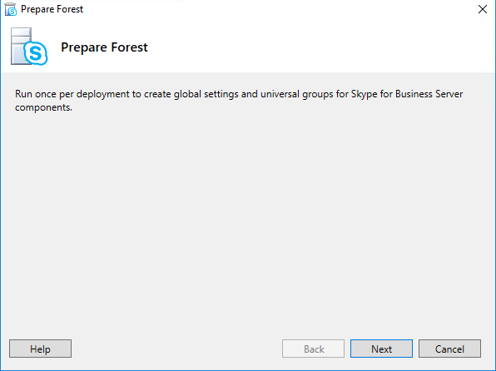496x371 pixels.
Task: Open the window system menu icon
Action: [x=11, y=9]
